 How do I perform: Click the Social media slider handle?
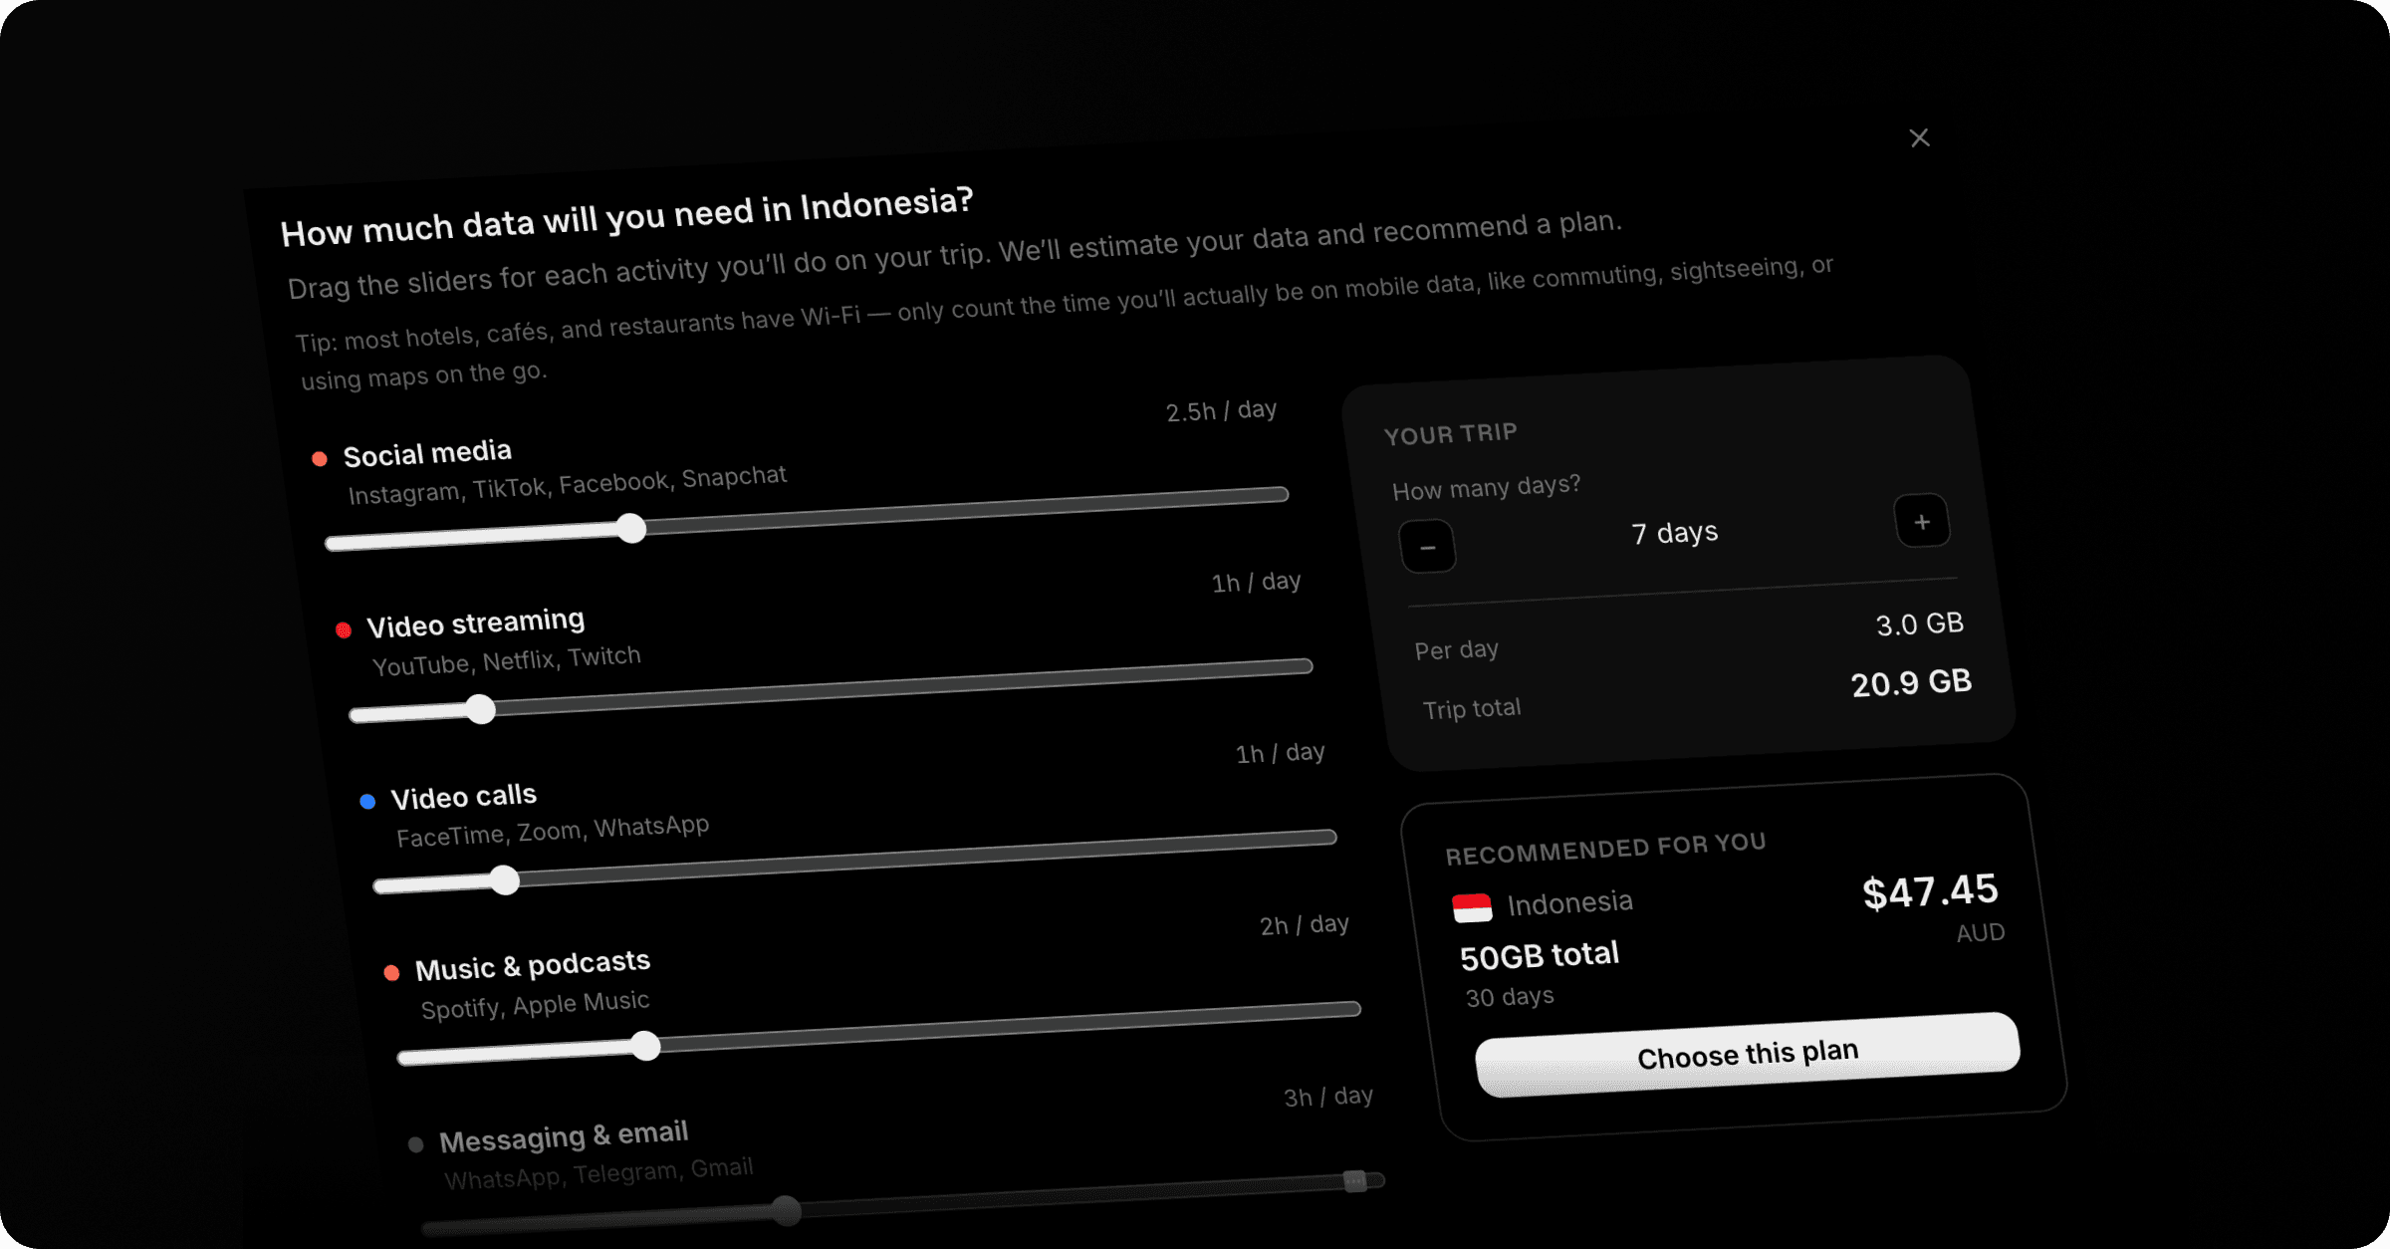(631, 528)
